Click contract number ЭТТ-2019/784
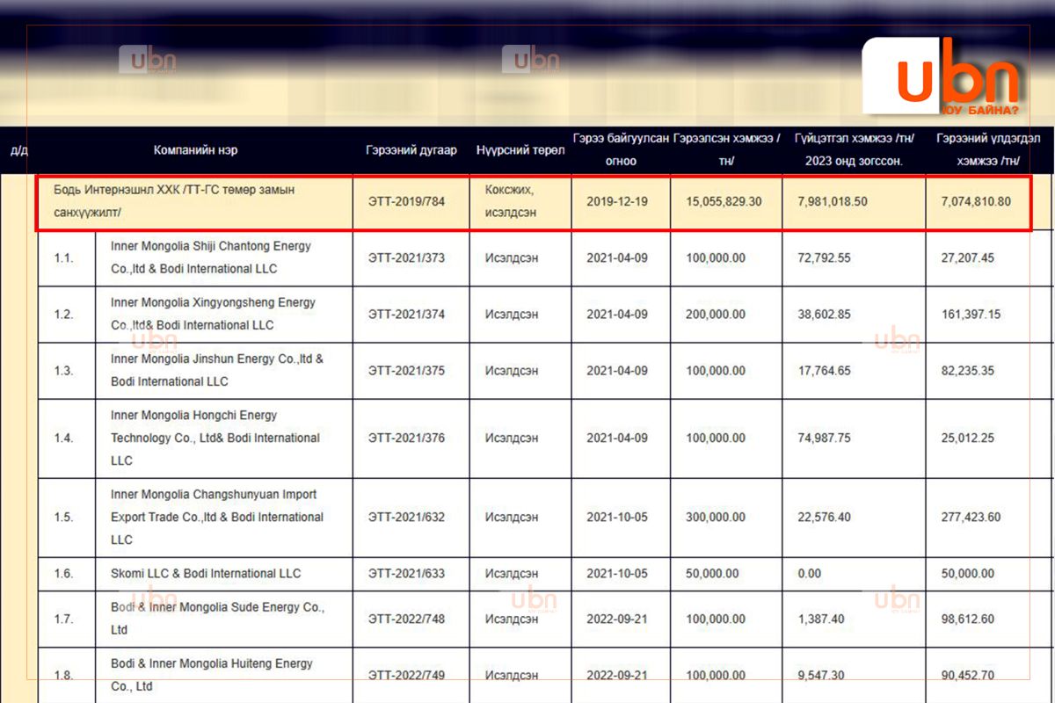This screenshot has width=1055, height=703. tap(406, 201)
